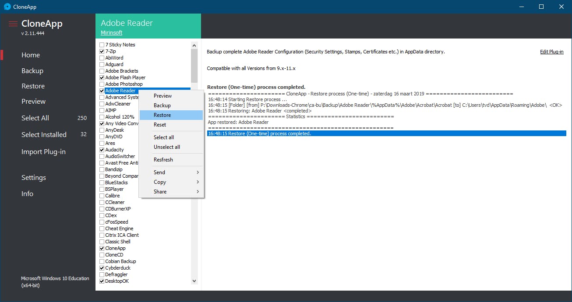
Task: Uncheck the Adobe Flash Player checkbox
Action: (x=102, y=77)
